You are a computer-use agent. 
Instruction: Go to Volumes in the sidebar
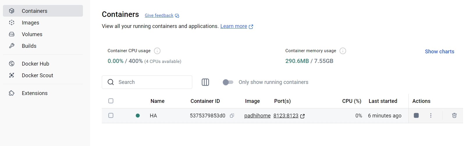tap(32, 34)
